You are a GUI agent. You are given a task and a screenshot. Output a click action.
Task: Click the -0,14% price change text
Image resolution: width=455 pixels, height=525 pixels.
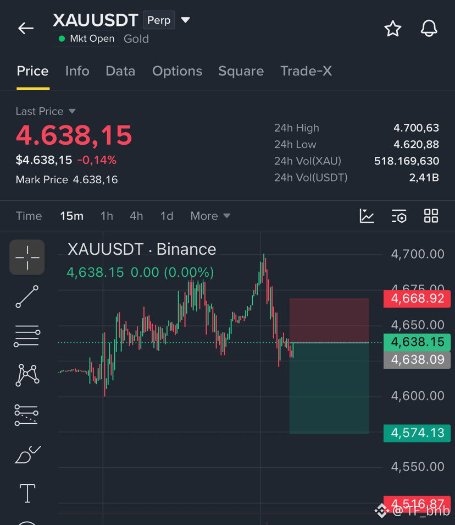pos(97,160)
